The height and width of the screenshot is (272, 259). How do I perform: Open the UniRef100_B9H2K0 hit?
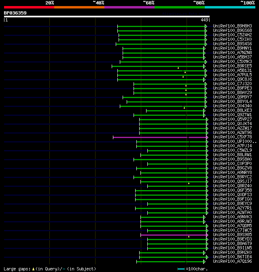pos(232,253)
